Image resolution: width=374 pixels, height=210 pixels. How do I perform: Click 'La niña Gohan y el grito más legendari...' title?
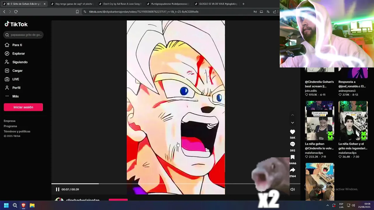(353, 146)
